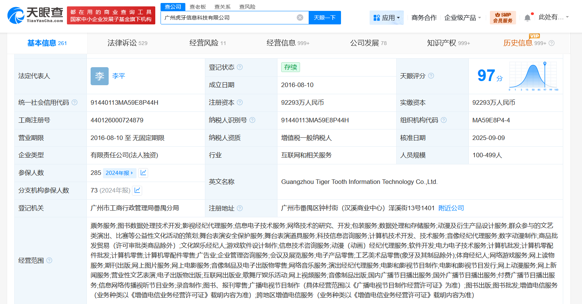Expand the user account menu
The height and width of the screenshot is (304, 582).
[x=553, y=17]
